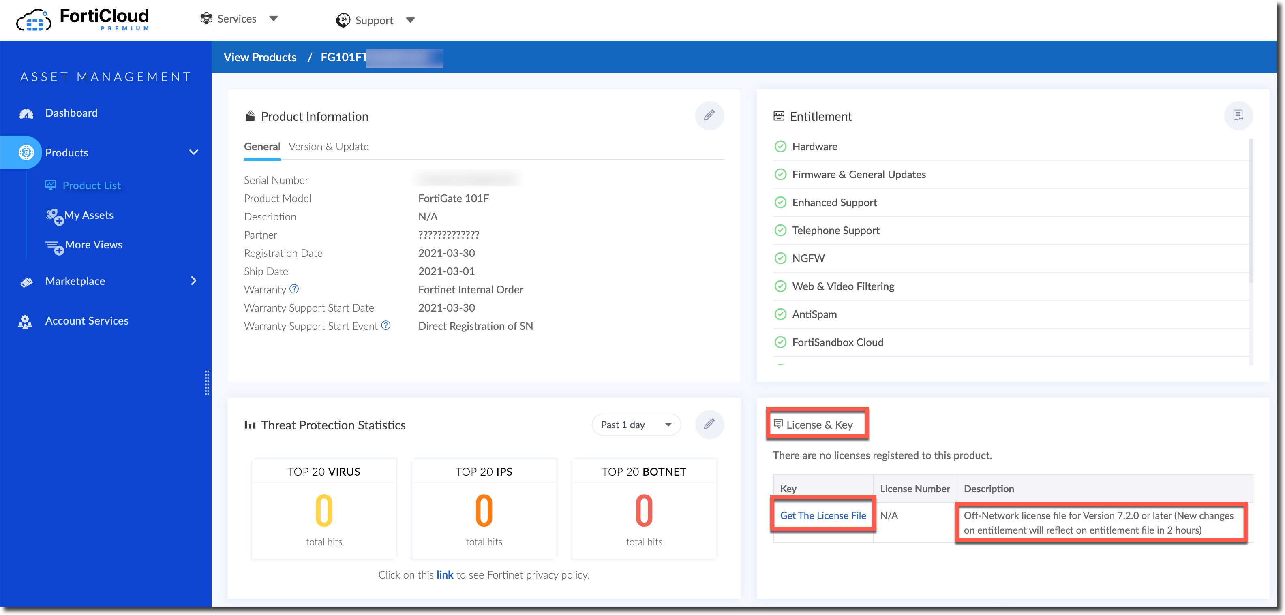Open the Past 1 day time range dropdown
Image resolution: width=1285 pixels, height=615 pixels.
636,425
